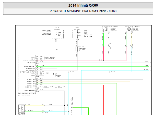Click the left front handle LED symbol
This screenshot has width=153, height=115.
point(129,29)
